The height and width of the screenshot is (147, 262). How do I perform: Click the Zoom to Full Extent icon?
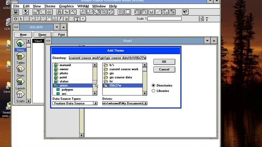click(x=83, y=12)
